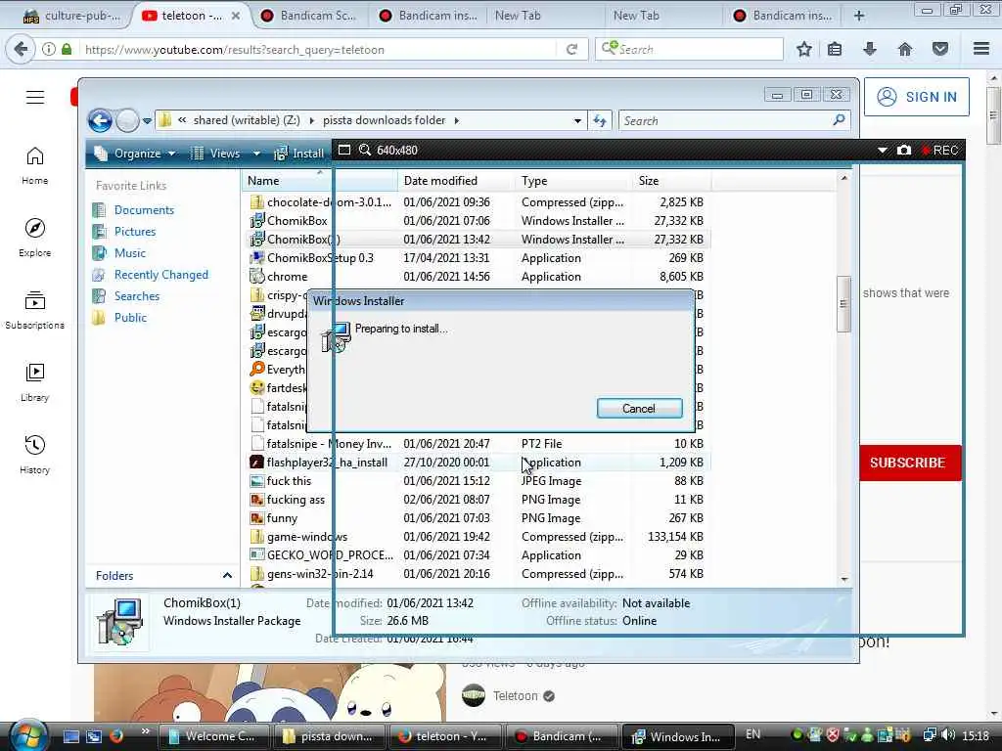
Task: Click the Firefox home icon
Action: tap(905, 49)
